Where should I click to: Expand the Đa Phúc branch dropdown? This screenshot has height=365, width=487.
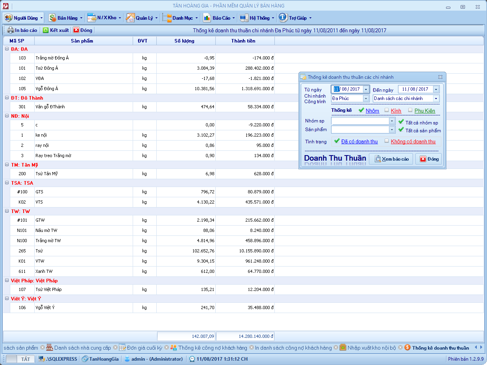[366, 98]
